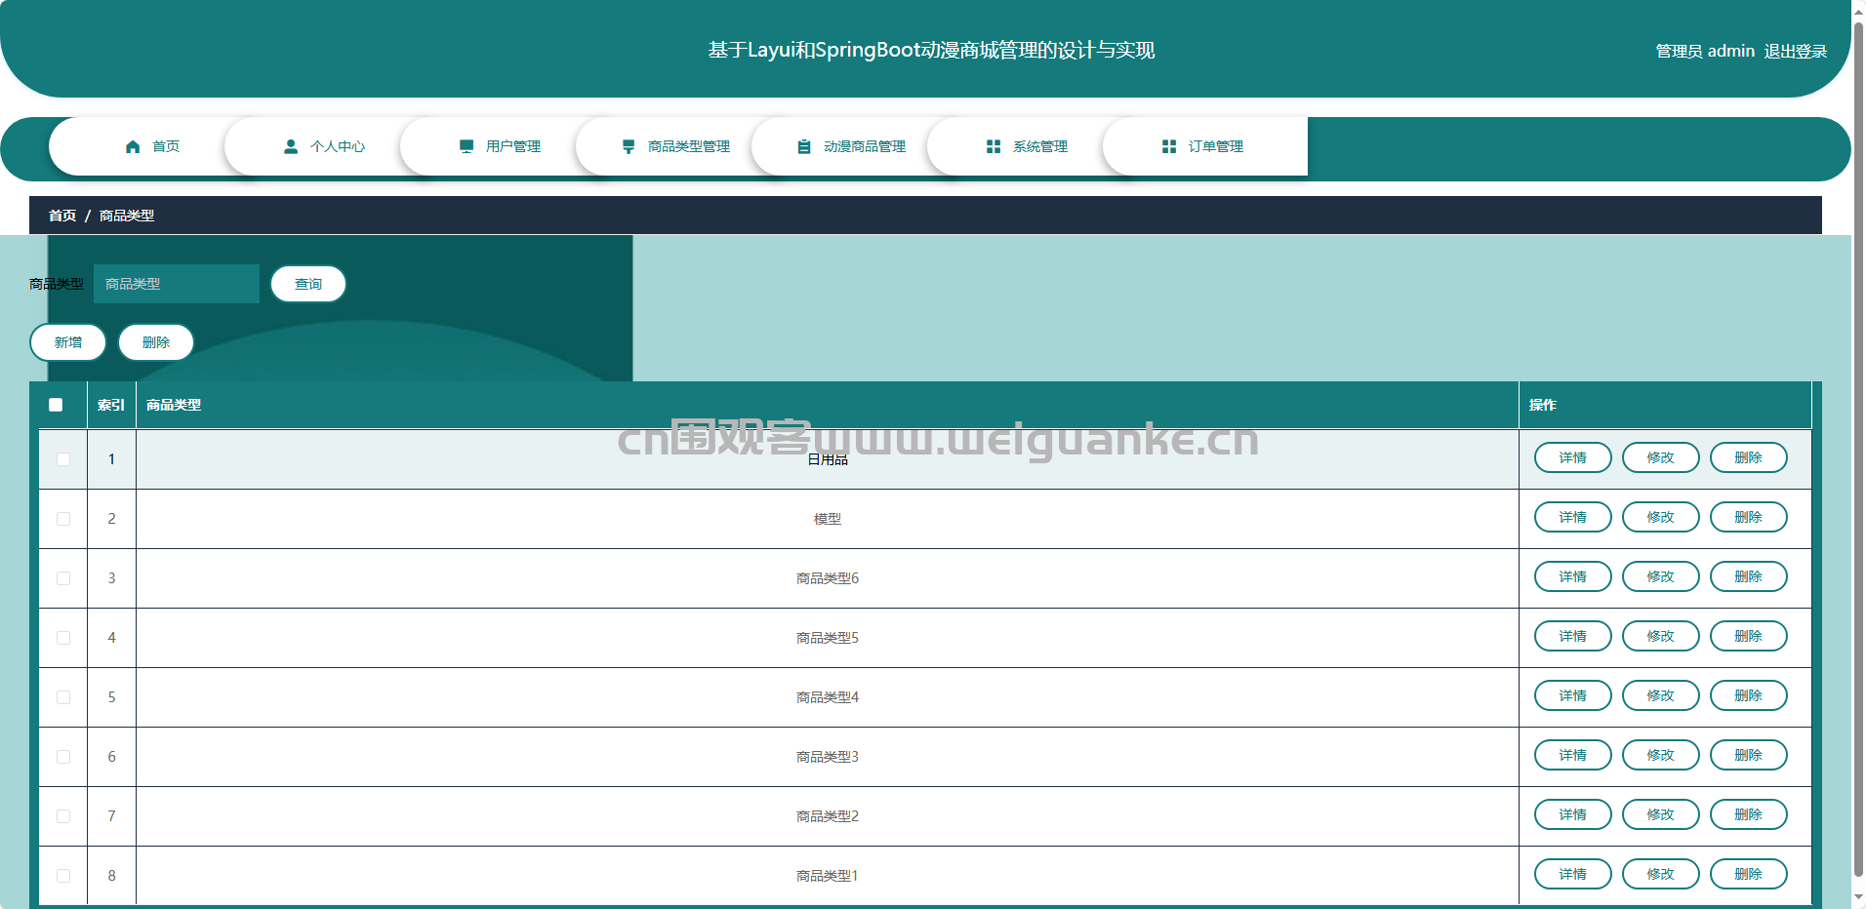
Task: Click 删除 for 日用品 row
Action: (1749, 457)
